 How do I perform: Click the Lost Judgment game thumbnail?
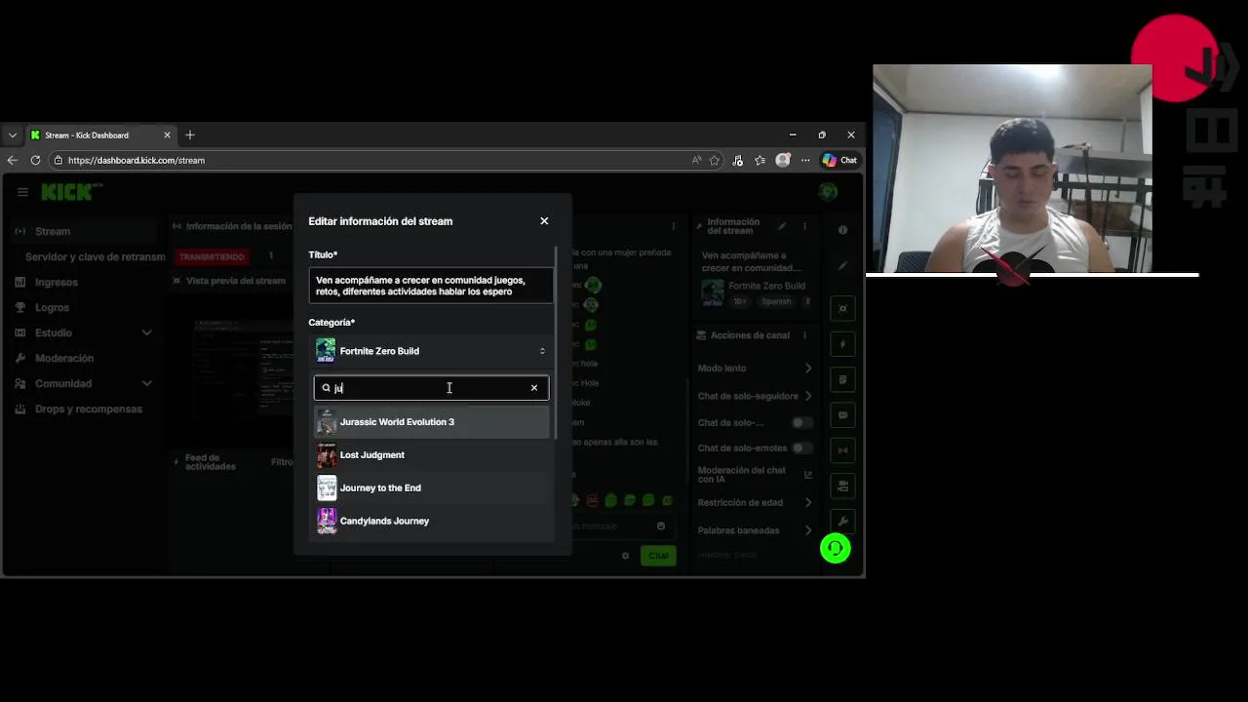(327, 455)
